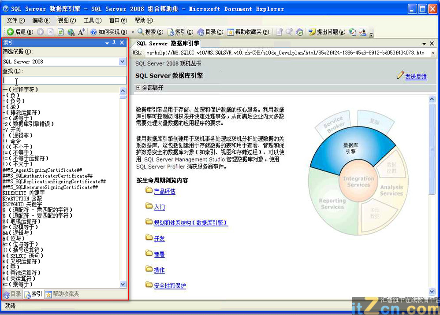Select index entry &&(逻辑与)
This screenshot has width=440, height=315.
coord(18,233)
